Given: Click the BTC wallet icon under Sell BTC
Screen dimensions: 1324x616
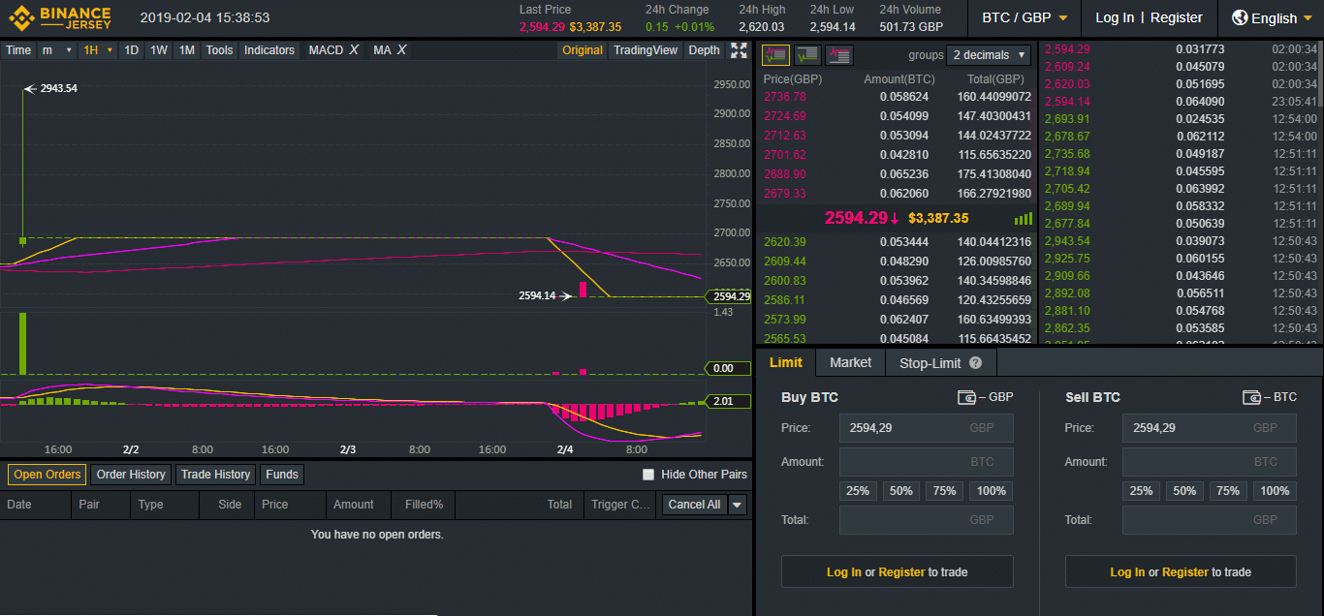Looking at the screenshot, I should 1252,397.
